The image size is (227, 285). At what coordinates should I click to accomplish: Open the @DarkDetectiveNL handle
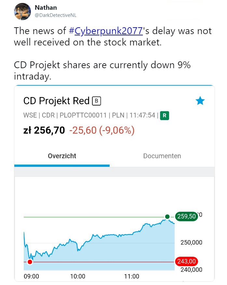pyautogui.click(x=56, y=15)
